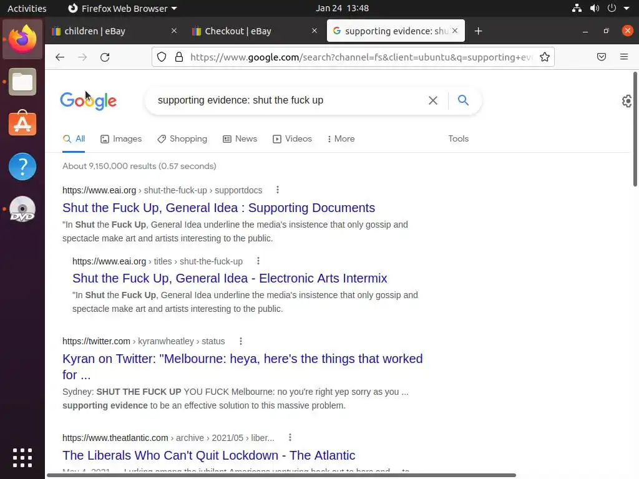
Task: Switch to Videos results
Action: (x=292, y=138)
